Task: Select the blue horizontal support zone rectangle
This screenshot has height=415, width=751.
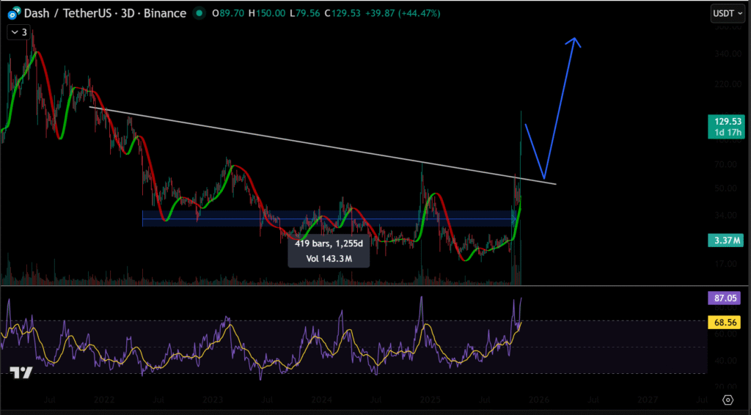Action: point(220,218)
